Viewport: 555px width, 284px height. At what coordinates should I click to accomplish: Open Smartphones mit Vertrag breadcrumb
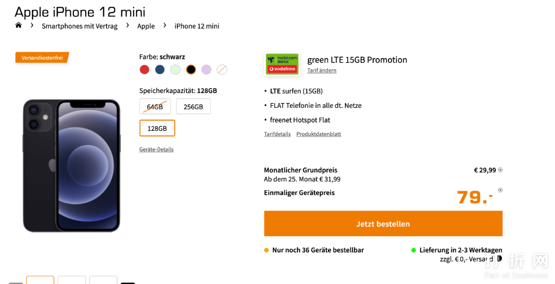tap(80, 26)
